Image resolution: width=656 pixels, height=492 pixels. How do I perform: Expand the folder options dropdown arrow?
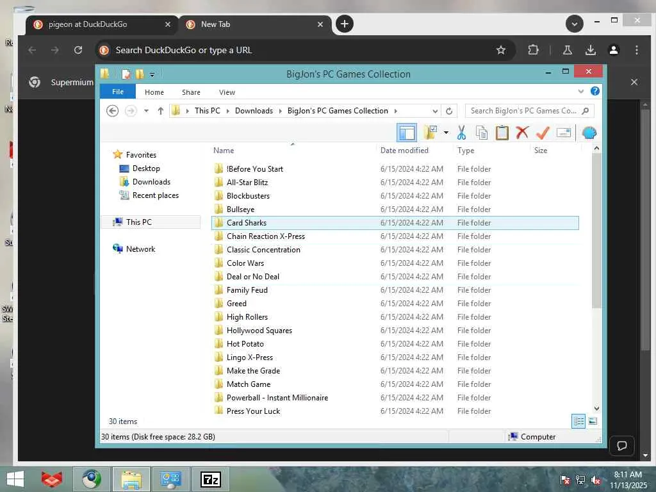[446, 133]
